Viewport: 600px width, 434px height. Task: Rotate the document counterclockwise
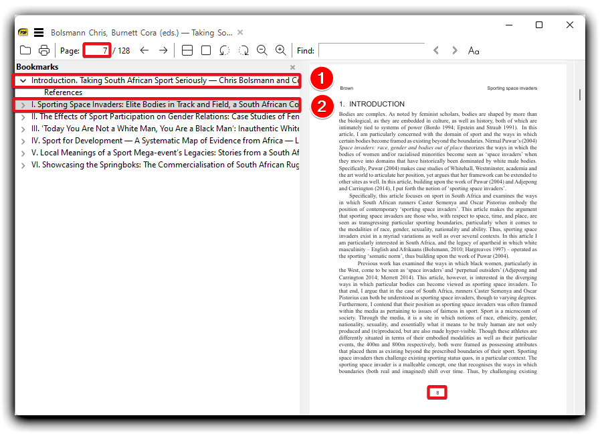click(x=225, y=50)
